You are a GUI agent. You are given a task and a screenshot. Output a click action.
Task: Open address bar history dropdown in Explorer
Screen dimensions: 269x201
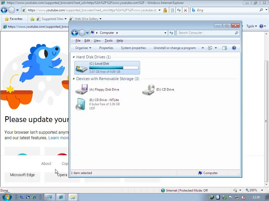click(165, 33)
